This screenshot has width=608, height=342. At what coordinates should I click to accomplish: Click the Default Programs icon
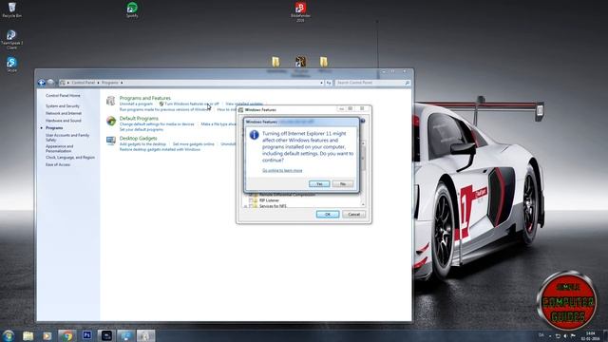(111, 121)
